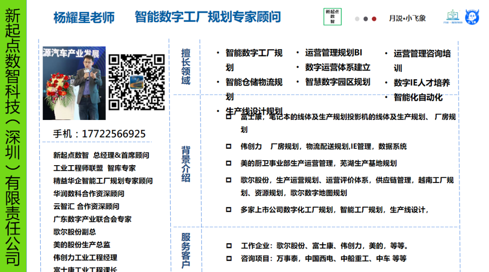Click the row 云智汇 合作资深顾问
489x272 pixels.
pyautogui.click(x=86, y=206)
